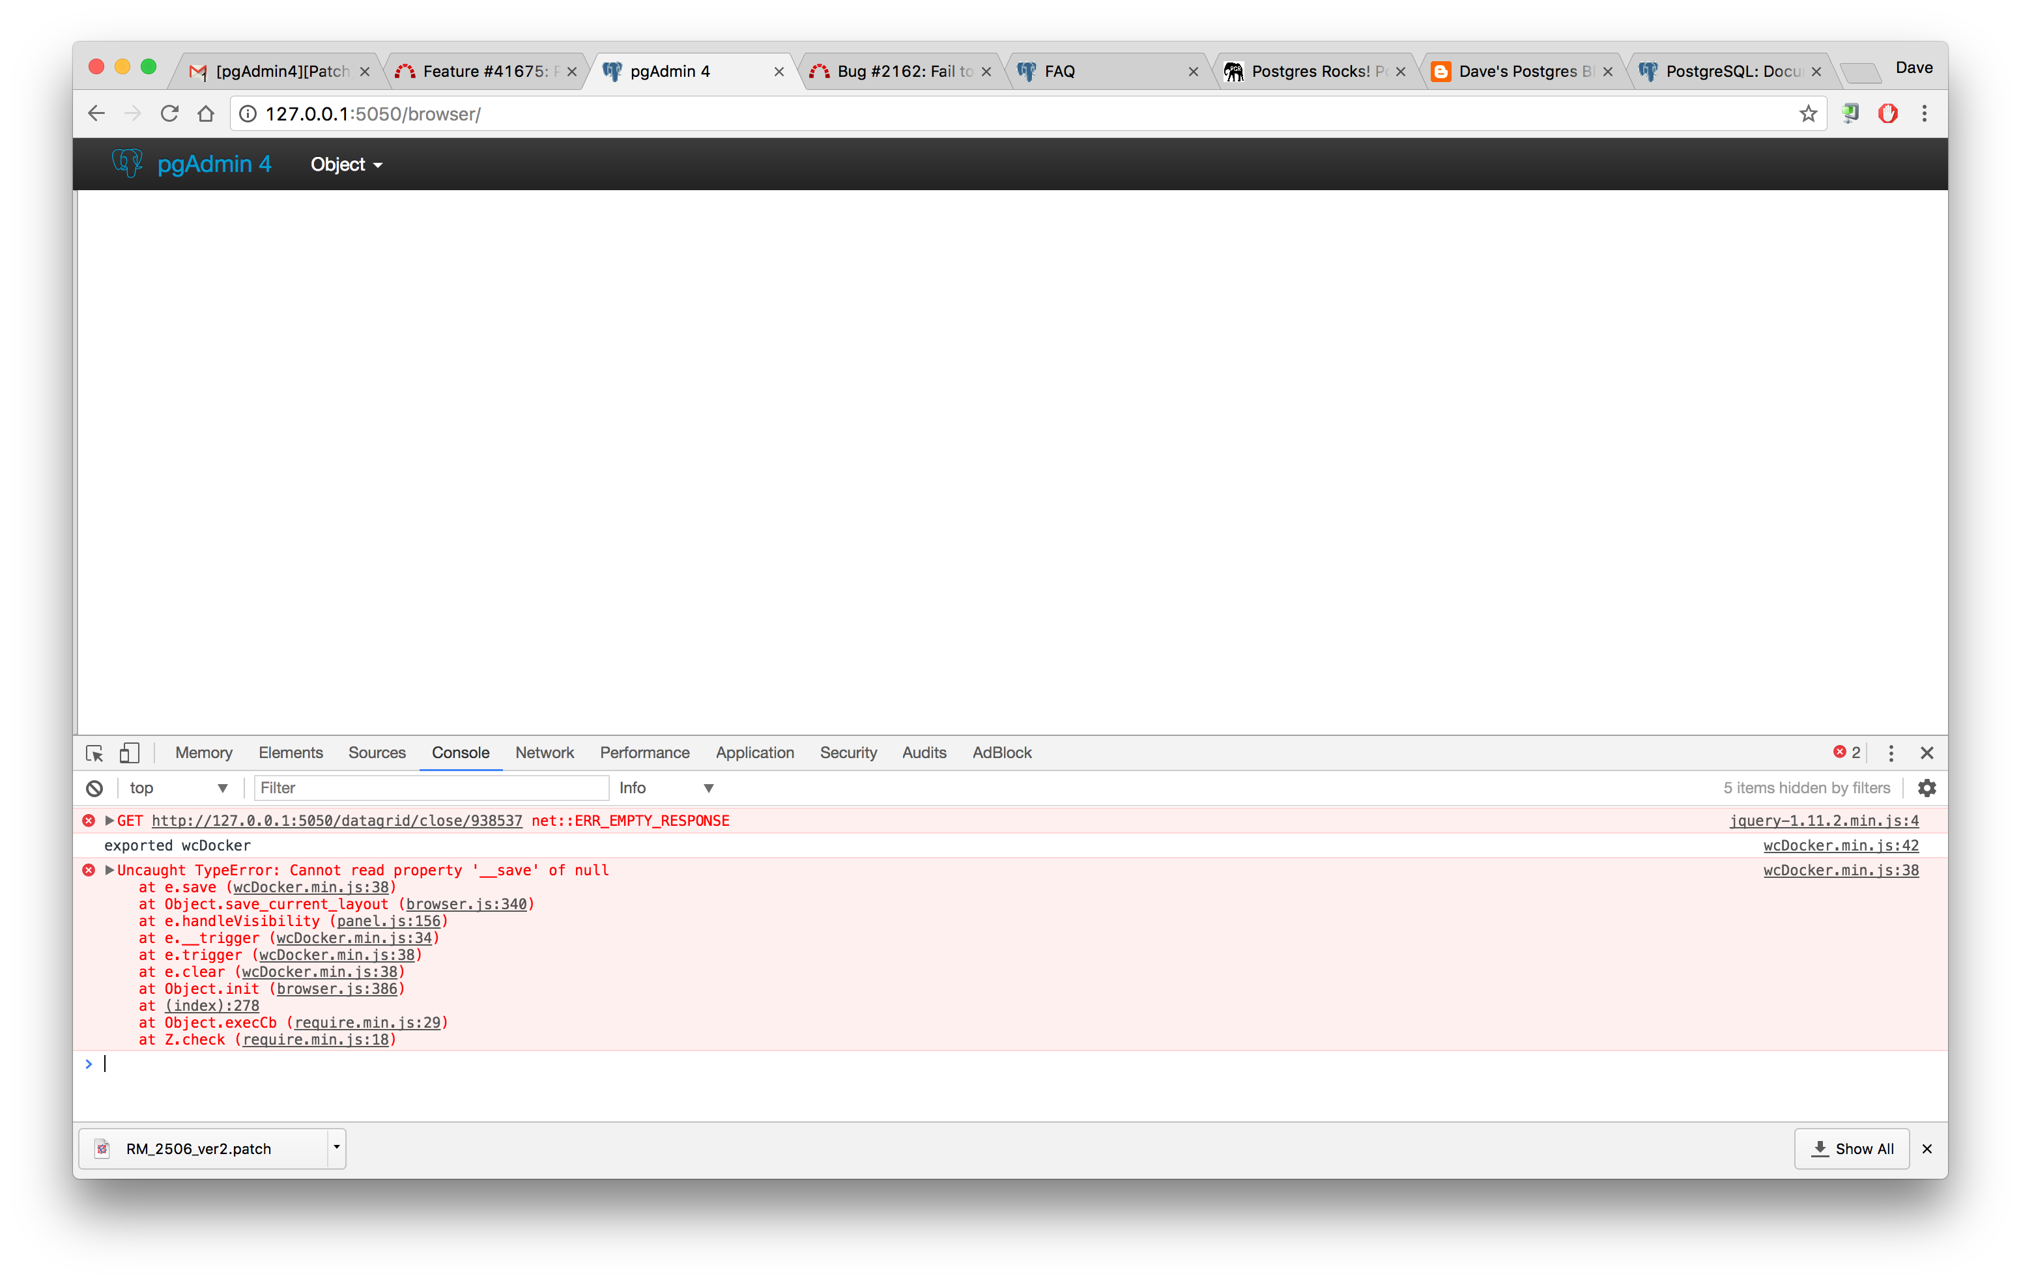
Task: Open console settings gear icon
Action: pos(1927,788)
